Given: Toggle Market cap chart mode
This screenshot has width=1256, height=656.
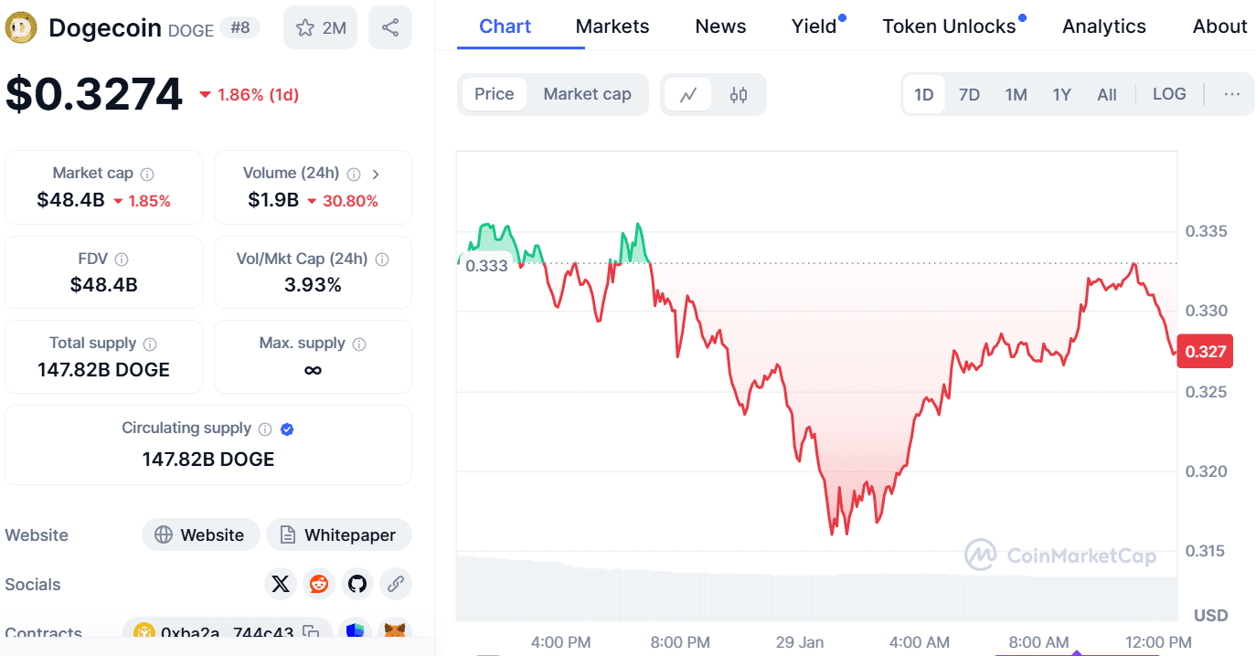Looking at the screenshot, I should pos(587,93).
